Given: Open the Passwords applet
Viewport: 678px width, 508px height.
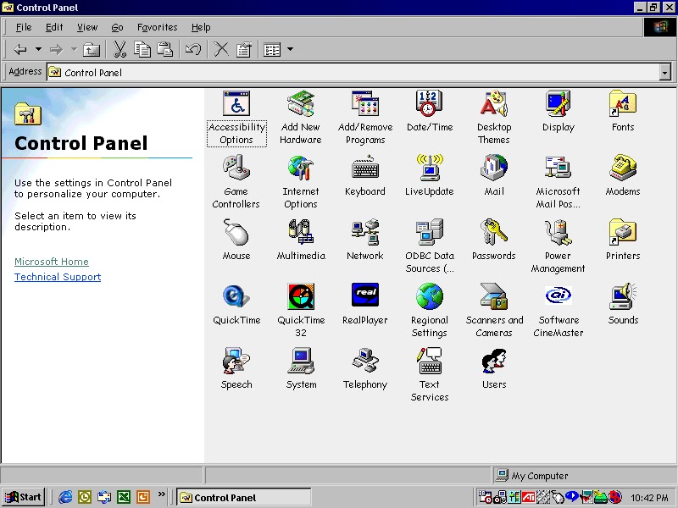Looking at the screenshot, I should tap(493, 231).
